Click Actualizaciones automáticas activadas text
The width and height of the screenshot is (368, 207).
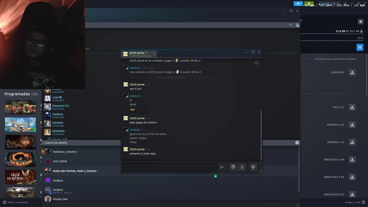tap(335, 59)
